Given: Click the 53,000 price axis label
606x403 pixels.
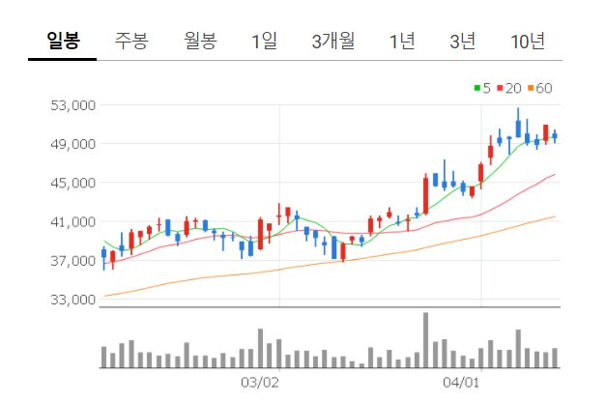Looking at the screenshot, I should coord(73,105).
